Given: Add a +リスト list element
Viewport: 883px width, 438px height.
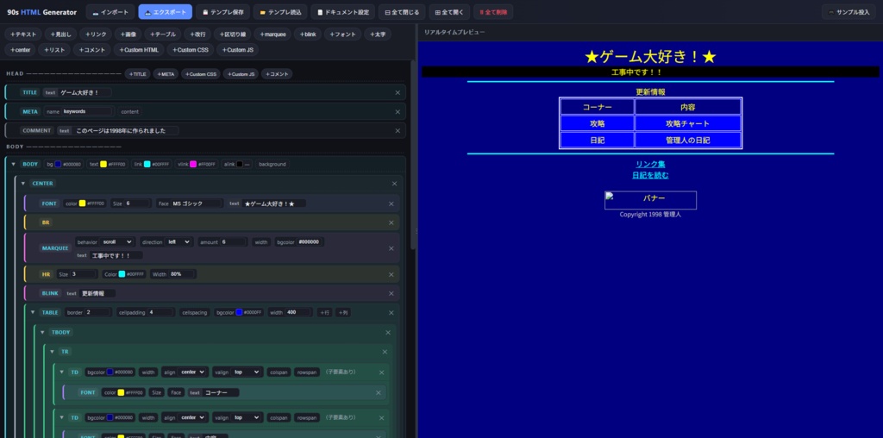Looking at the screenshot, I should (56, 50).
